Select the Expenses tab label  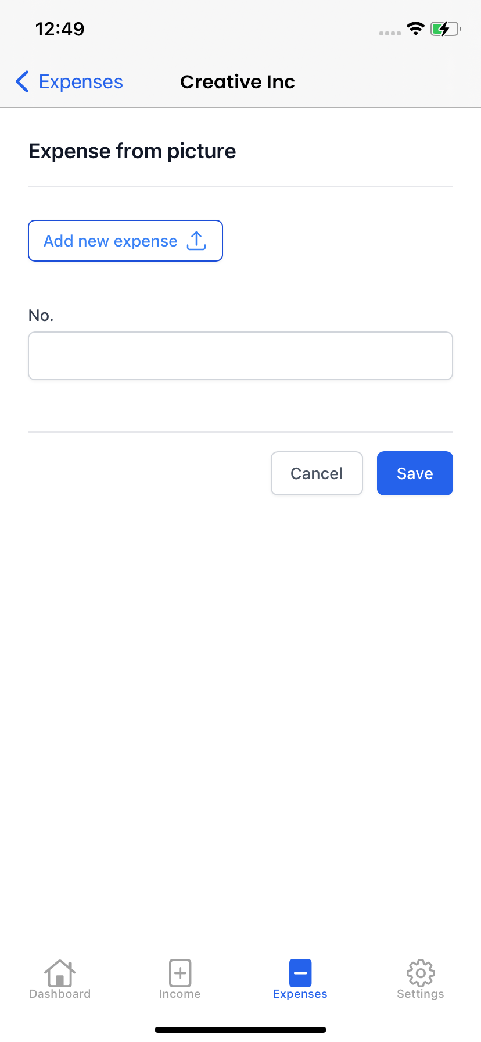tap(300, 994)
